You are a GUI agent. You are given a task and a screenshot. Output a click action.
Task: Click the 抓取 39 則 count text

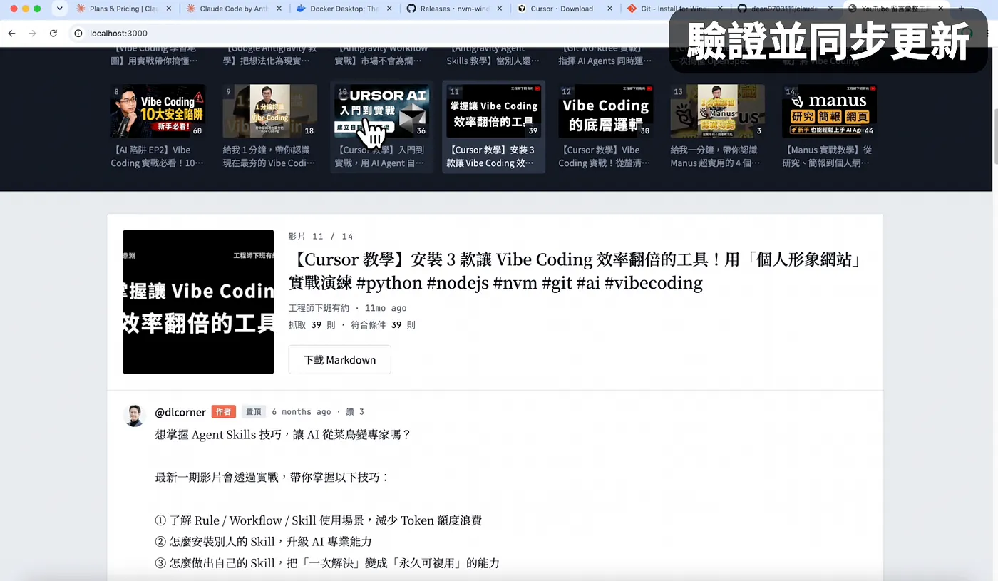click(x=312, y=325)
